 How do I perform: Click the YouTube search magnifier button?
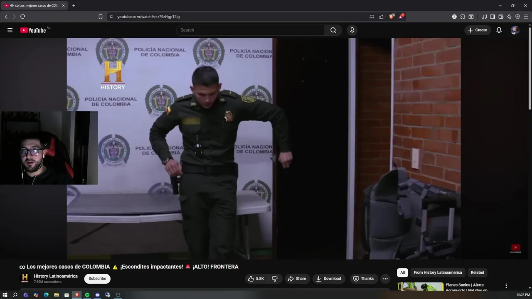tap(333, 30)
